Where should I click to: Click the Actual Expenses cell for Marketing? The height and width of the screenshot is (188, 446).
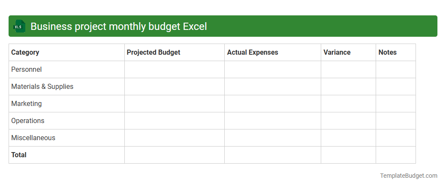coord(273,103)
